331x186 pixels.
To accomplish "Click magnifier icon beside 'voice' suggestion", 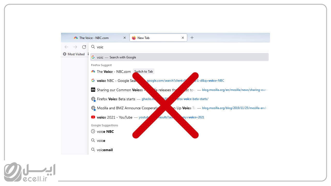I will click(x=93, y=141).
